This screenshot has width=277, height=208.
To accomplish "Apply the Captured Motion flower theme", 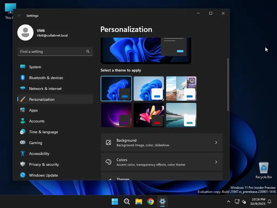I will click(x=149, y=115).
